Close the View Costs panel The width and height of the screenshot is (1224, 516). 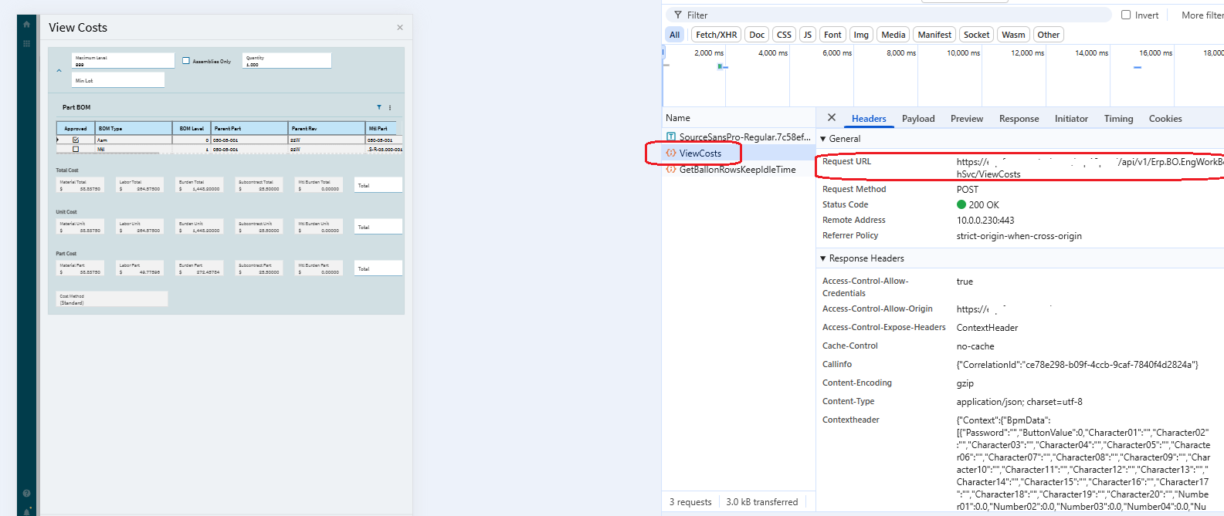[400, 28]
